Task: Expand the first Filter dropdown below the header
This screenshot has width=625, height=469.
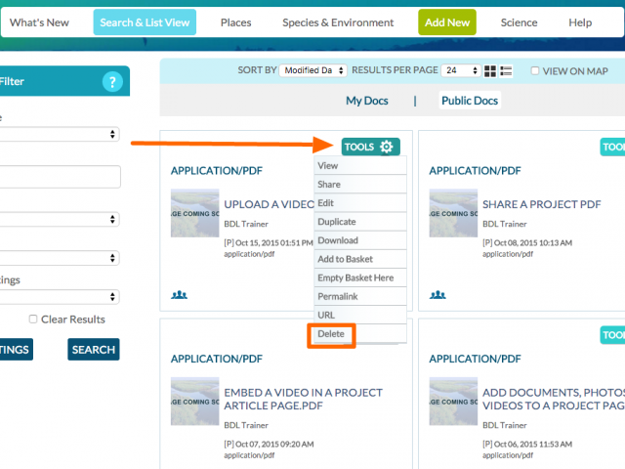Action: click(x=60, y=134)
